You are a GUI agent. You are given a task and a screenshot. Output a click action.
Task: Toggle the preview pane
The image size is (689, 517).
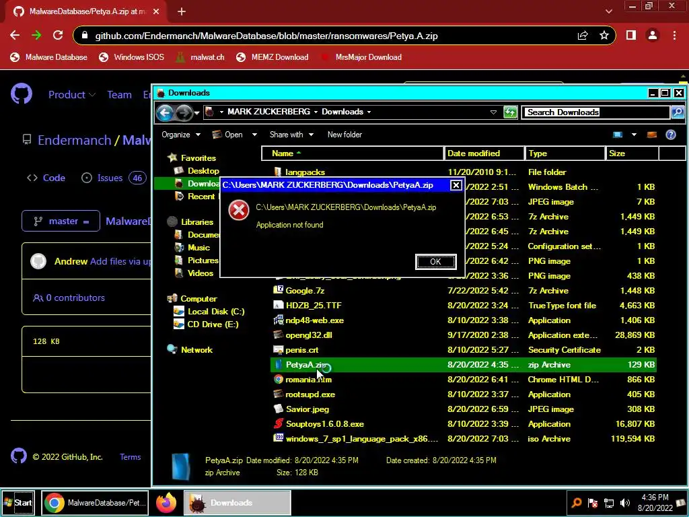pos(652,135)
